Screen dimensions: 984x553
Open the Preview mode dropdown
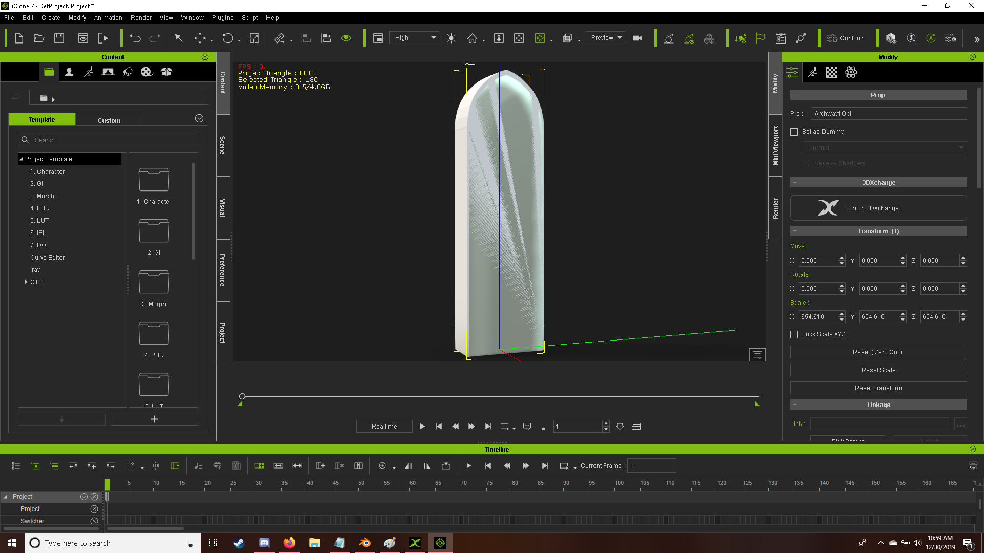click(x=605, y=38)
